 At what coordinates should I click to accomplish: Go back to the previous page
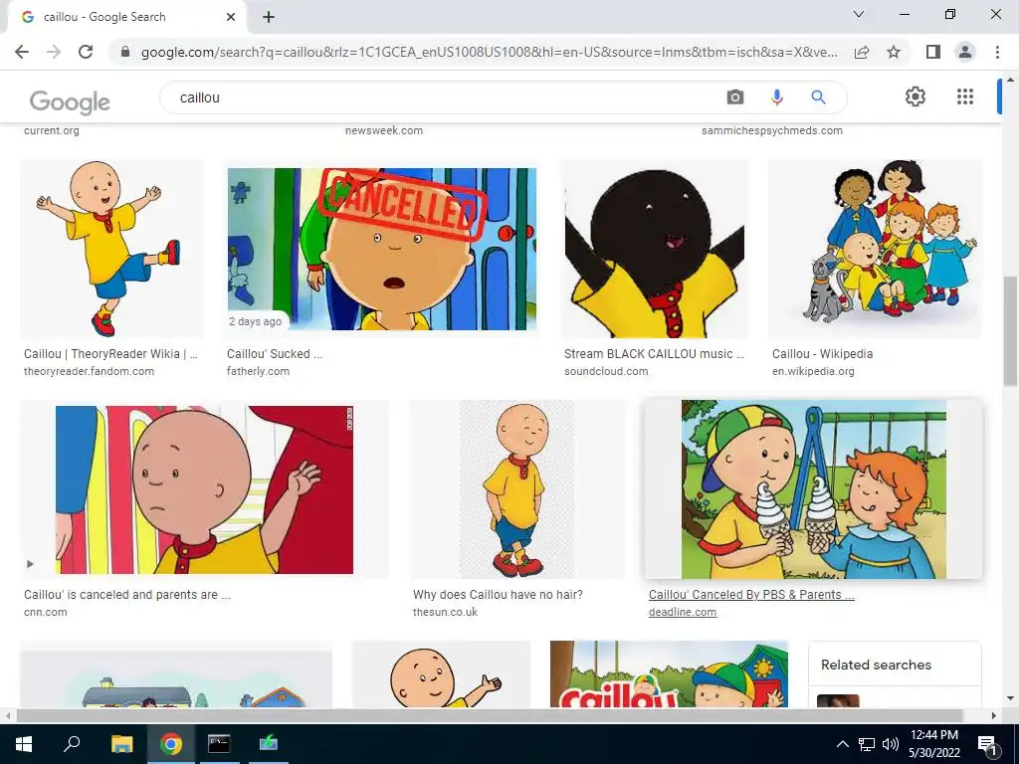pyautogui.click(x=22, y=52)
